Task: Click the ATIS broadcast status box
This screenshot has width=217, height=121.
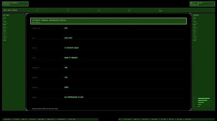Action: coord(202,4)
